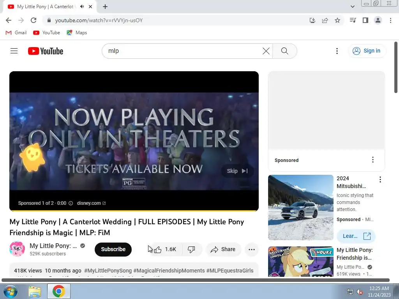The height and width of the screenshot is (299, 399).
Task: Open more actions ellipsis under video
Action: [251, 250]
